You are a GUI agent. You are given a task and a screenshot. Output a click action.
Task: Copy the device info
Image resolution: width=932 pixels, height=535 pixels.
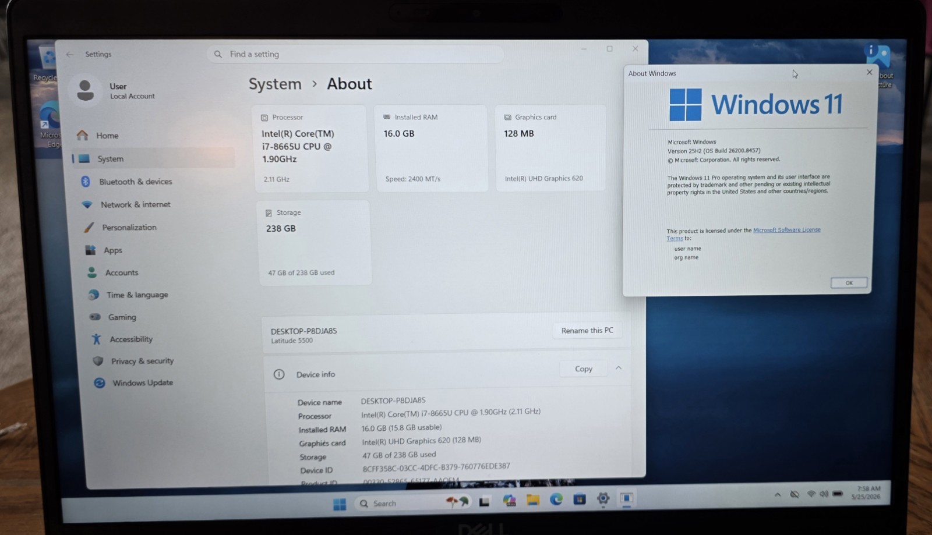[x=583, y=369]
